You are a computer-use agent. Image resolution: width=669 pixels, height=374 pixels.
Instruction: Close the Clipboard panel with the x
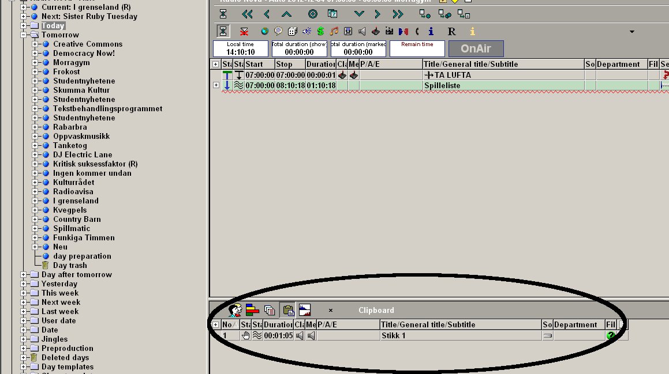(331, 311)
